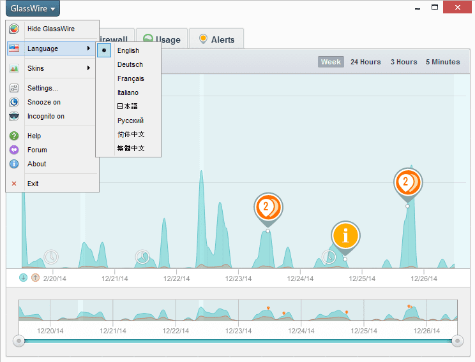The image size is (475, 362).
Task: Open Forum from the GlassWire menu
Action: coord(52,150)
